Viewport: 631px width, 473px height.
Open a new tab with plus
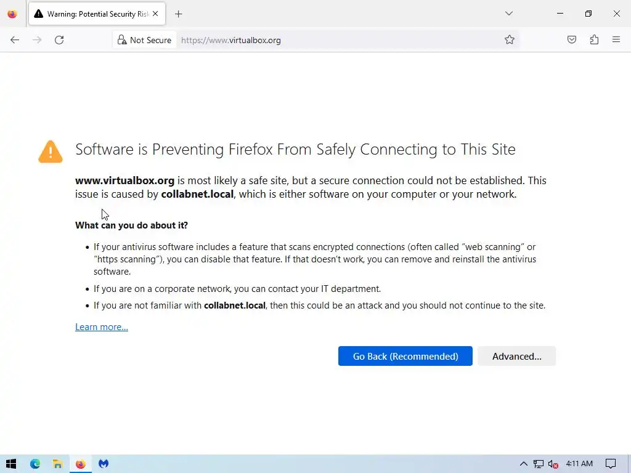pos(179,14)
